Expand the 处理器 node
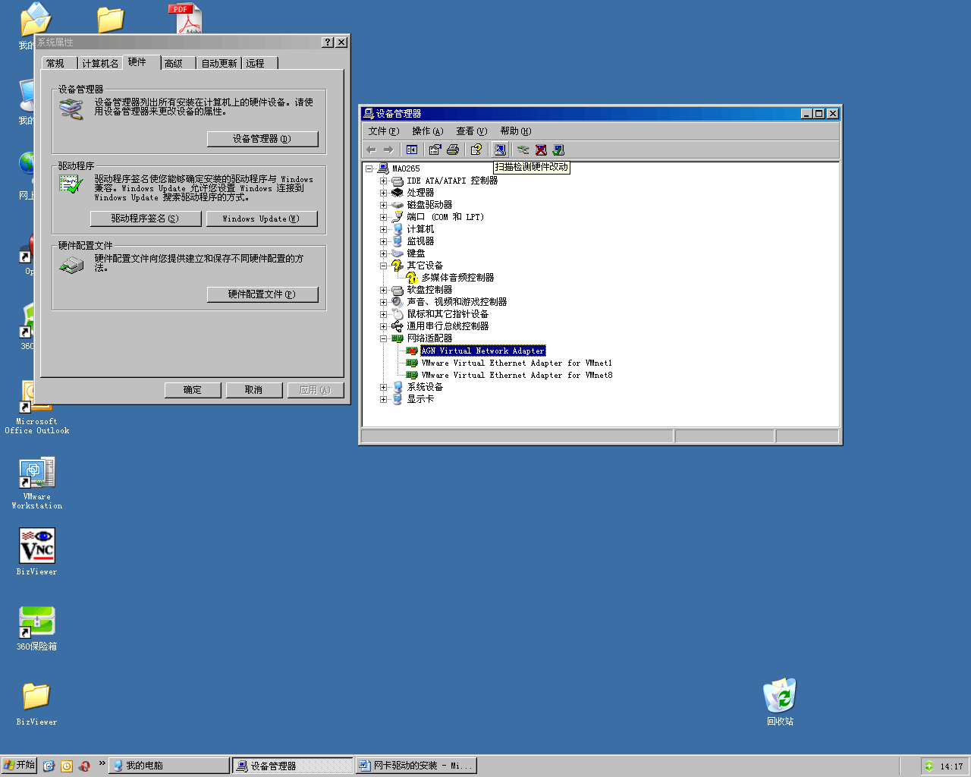971x777 pixels. (383, 193)
